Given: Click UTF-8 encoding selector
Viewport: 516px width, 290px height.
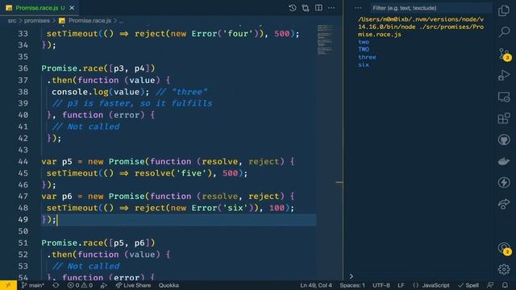Looking at the screenshot, I should point(381,285).
